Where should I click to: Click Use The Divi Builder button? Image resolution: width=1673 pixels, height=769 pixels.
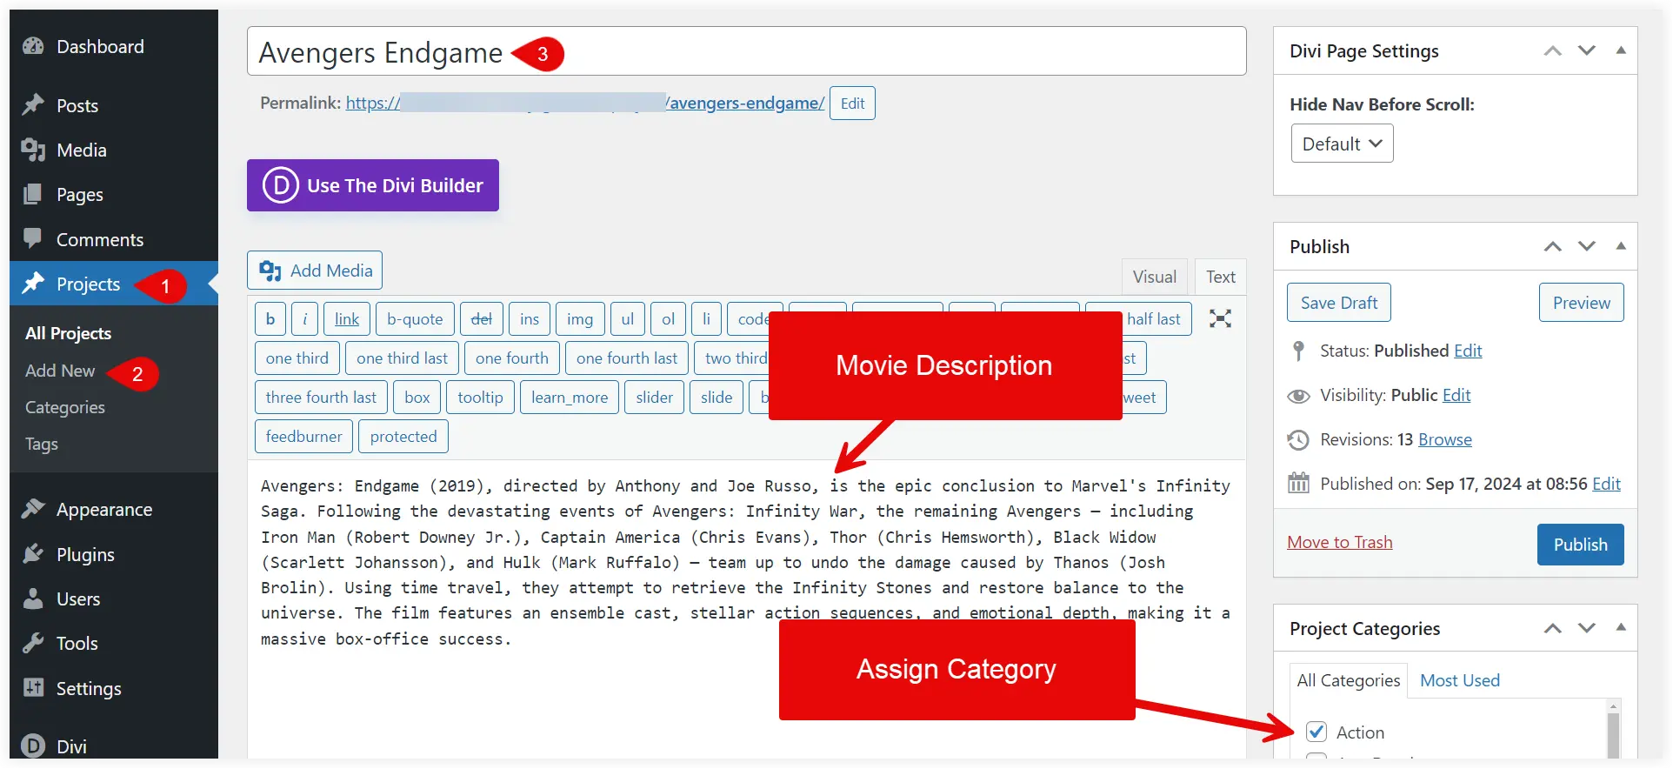(x=373, y=185)
